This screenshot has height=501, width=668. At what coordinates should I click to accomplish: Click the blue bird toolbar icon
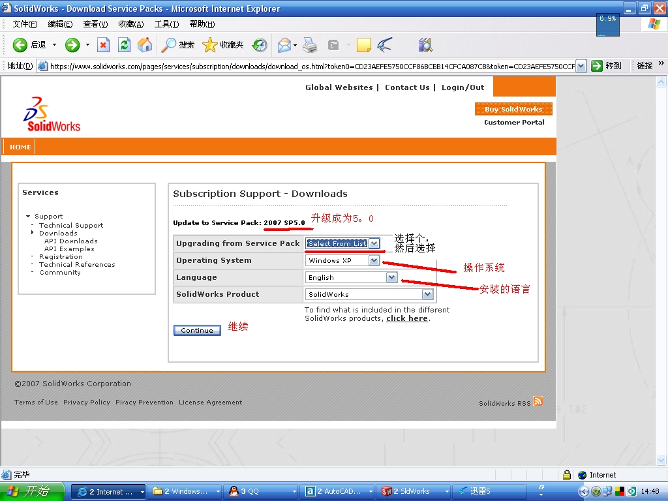(385, 45)
